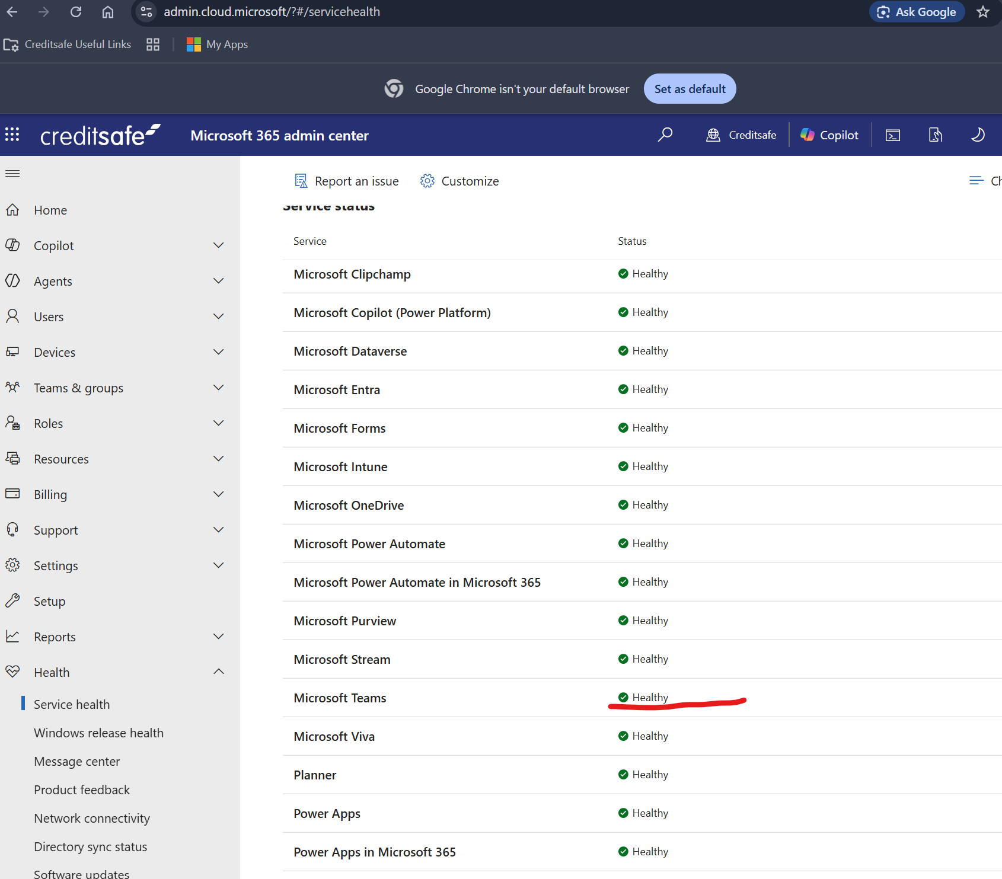1002x879 pixels.
Task: Open Product feedback in the sidebar
Action: tap(82, 789)
